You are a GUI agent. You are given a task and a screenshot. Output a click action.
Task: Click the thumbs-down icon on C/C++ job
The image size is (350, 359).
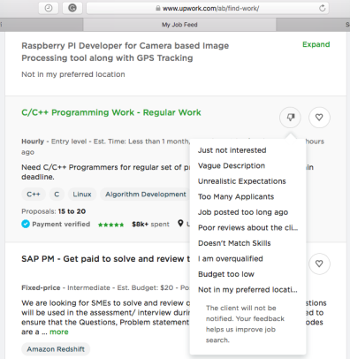(x=290, y=118)
